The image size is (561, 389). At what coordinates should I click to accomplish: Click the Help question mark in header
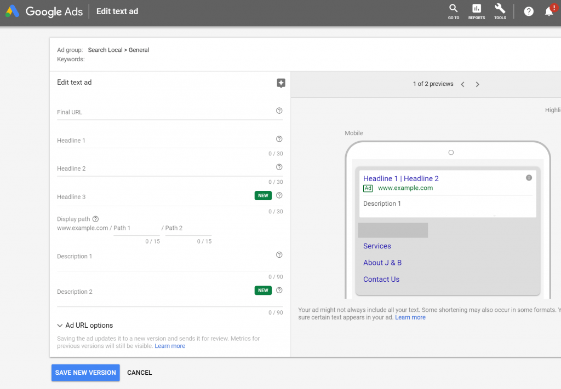(529, 11)
